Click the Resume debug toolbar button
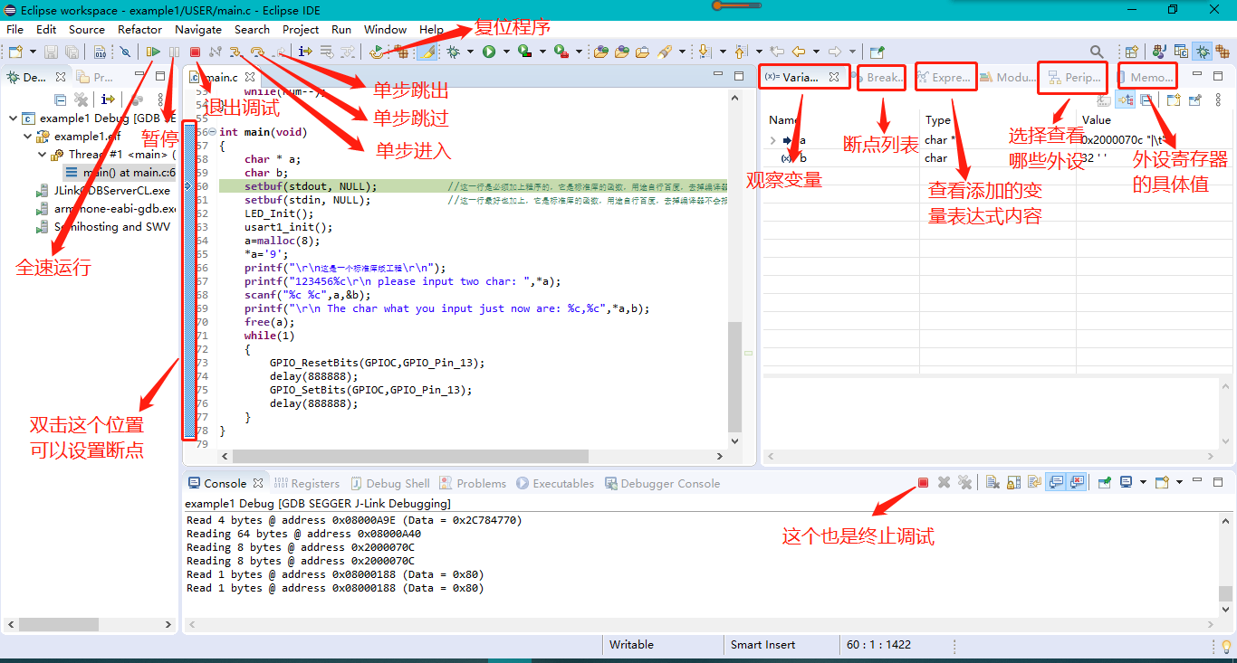Screen dimensions: 1237x663 pos(153,52)
